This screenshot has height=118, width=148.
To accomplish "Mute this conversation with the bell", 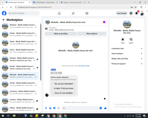I will pyautogui.click(x=123, y=40).
